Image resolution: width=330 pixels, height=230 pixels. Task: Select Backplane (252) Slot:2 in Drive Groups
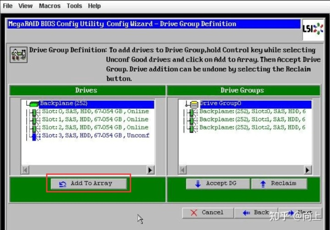pos(253,127)
